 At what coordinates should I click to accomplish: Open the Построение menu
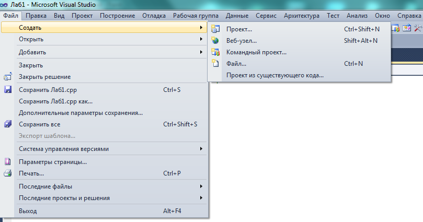pos(117,16)
